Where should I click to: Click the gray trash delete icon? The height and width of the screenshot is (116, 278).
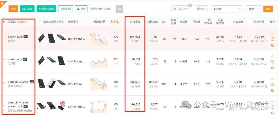(x=119, y=9)
